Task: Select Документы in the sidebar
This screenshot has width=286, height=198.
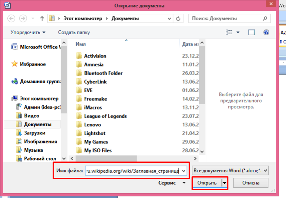Action: tap(32, 124)
